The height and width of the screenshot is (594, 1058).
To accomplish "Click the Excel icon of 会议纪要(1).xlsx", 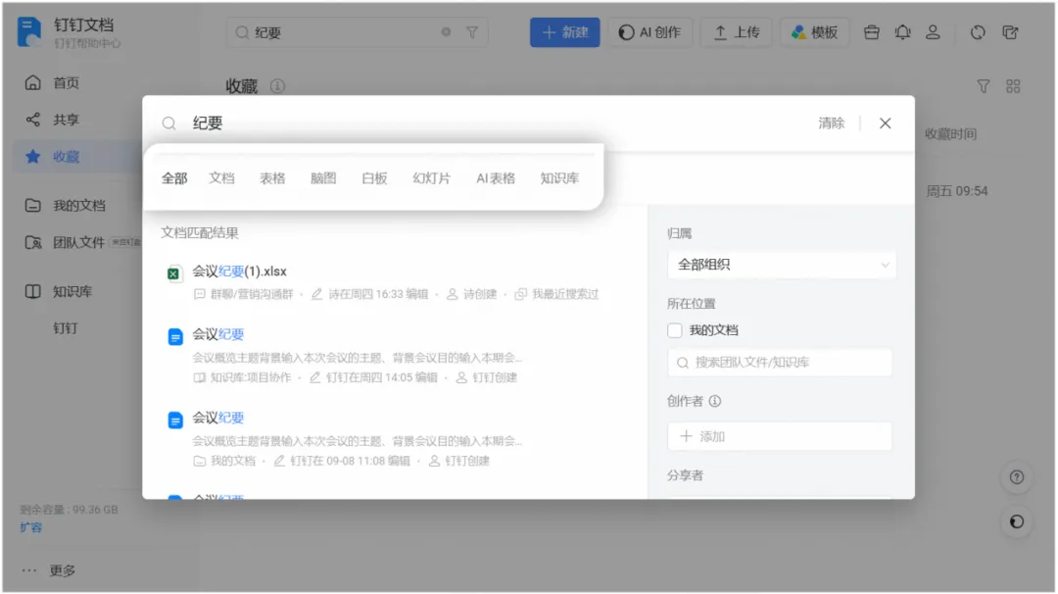I will tap(174, 273).
